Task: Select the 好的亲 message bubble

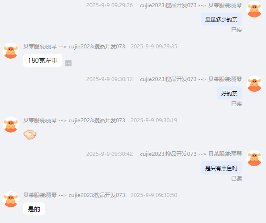Action: point(229,93)
